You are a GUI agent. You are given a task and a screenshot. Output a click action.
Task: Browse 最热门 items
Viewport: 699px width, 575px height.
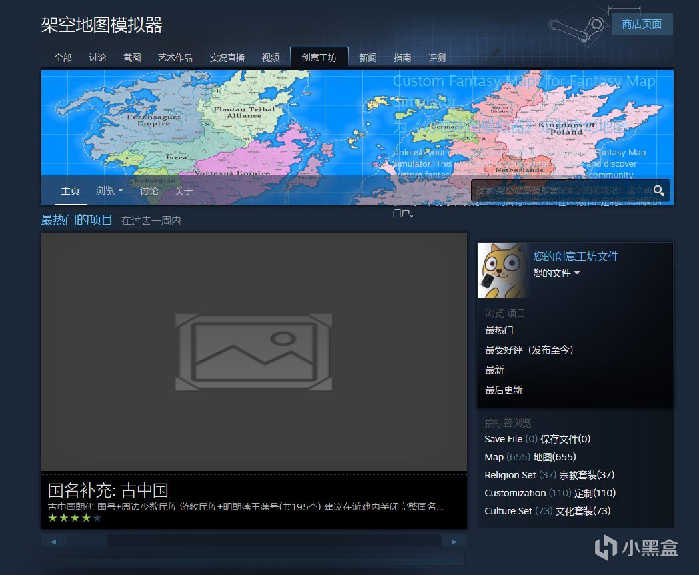click(x=500, y=330)
